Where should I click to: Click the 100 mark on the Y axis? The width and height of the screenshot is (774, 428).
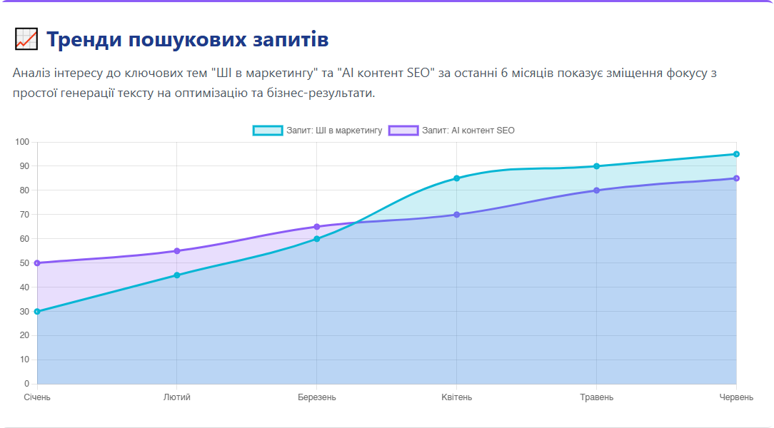tap(24, 141)
